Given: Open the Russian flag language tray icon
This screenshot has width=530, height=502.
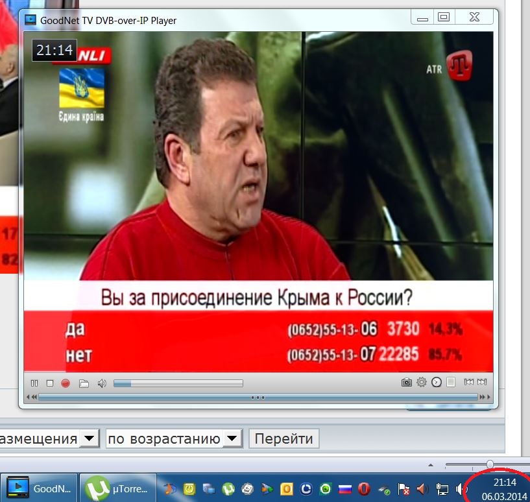Looking at the screenshot, I should coord(345,489).
